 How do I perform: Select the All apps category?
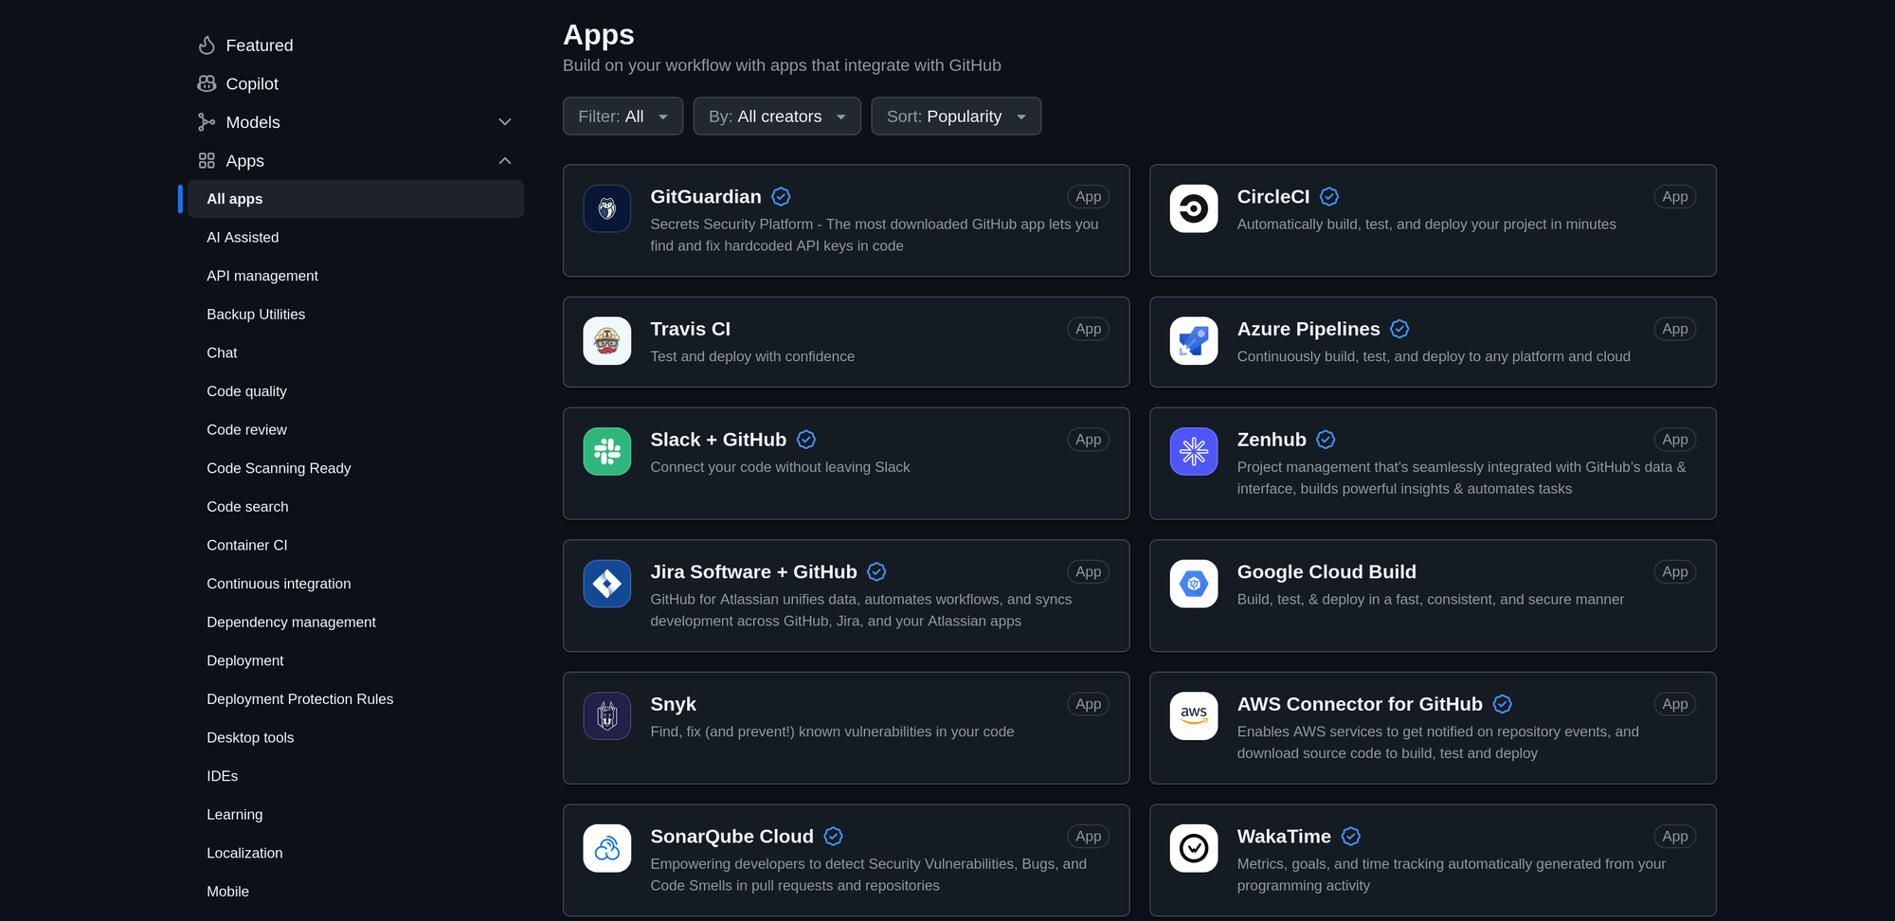pyautogui.click(x=355, y=199)
